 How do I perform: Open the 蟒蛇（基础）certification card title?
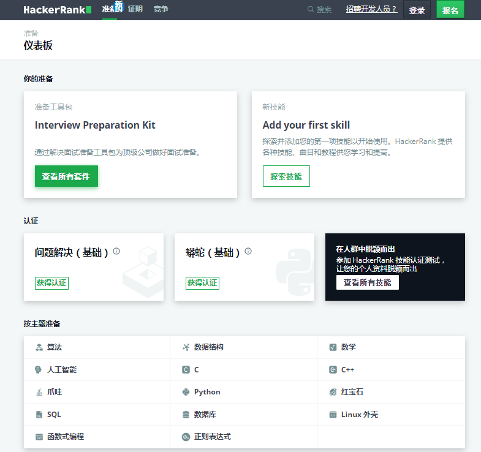point(213,253)
